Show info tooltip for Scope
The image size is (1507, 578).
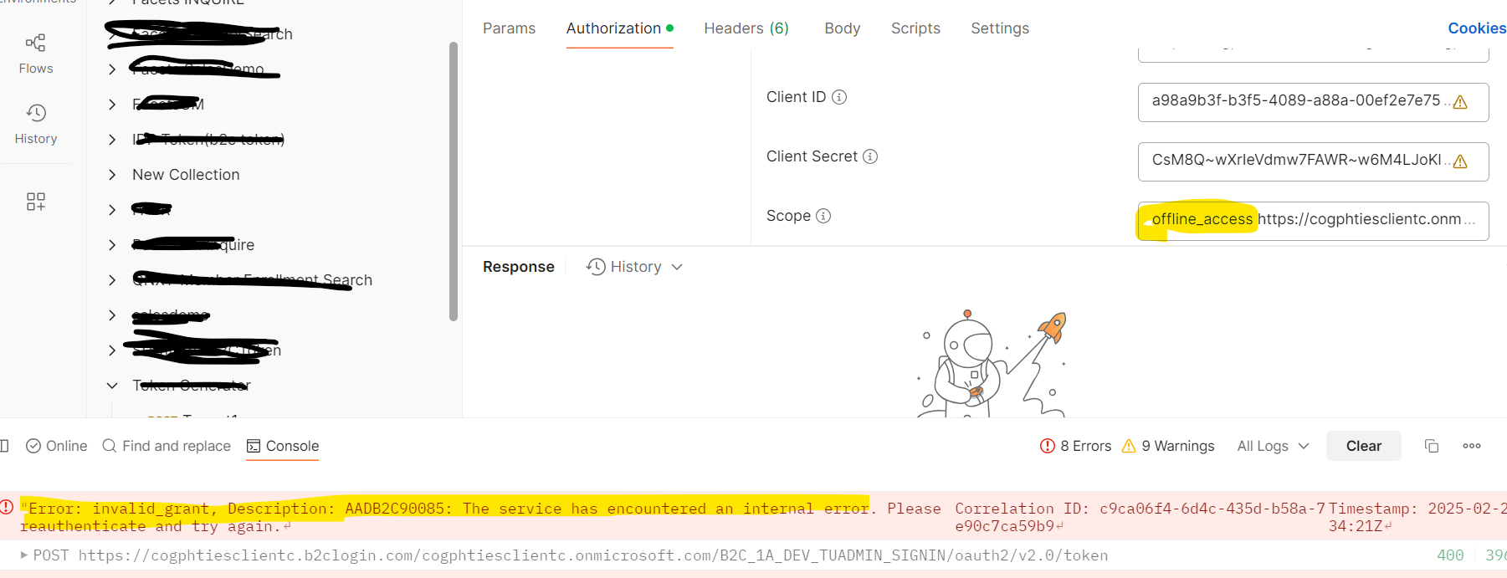coord(823,216)
